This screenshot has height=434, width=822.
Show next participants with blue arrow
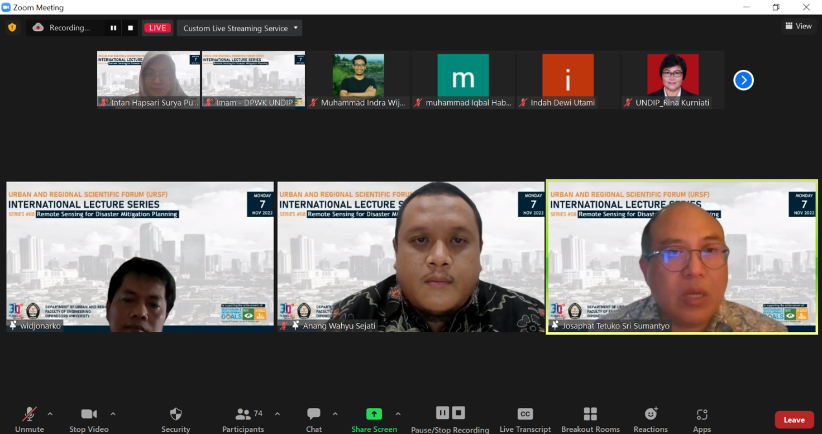pos(743,80)
